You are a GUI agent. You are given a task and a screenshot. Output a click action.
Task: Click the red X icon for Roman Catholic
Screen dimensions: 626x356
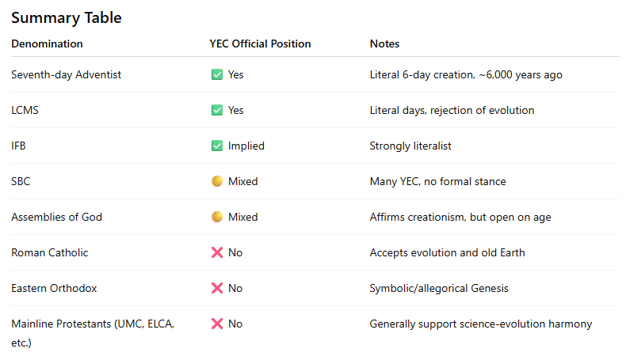click(x=217, y=252)
